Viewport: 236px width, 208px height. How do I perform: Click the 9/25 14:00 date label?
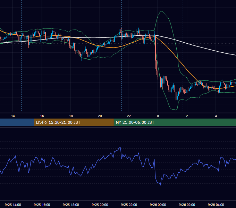tap(13, 205)
